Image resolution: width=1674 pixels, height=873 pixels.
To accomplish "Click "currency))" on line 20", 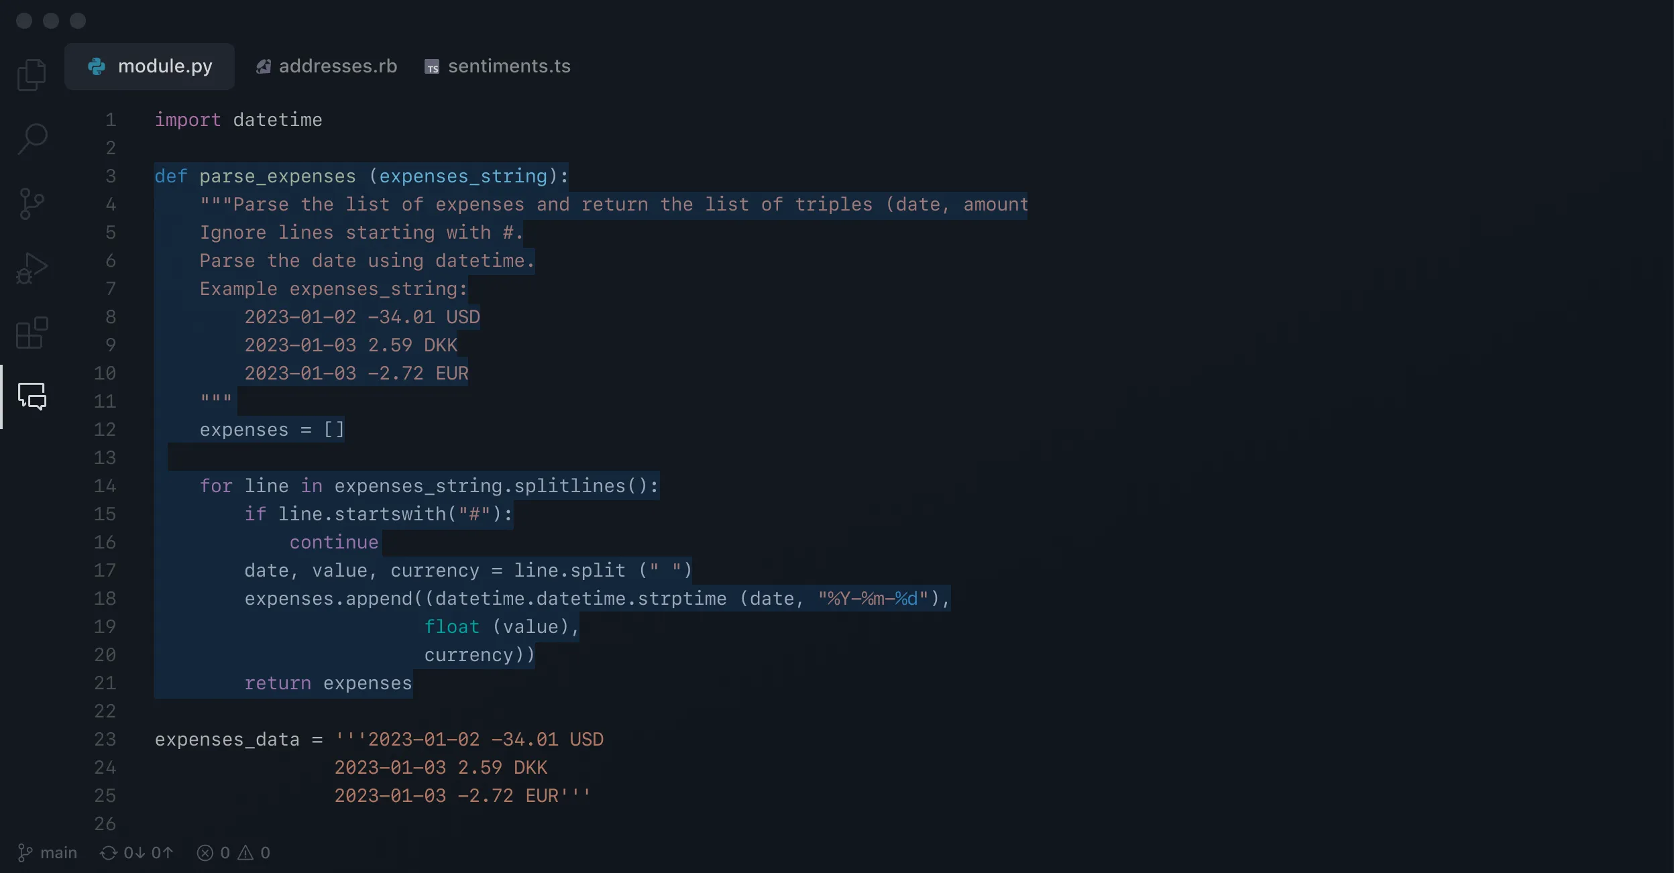I will click(x=480, y=655).
